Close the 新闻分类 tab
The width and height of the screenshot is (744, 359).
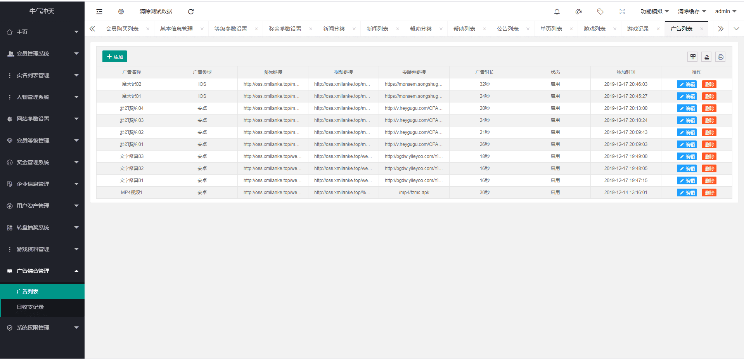coord(354,29)
